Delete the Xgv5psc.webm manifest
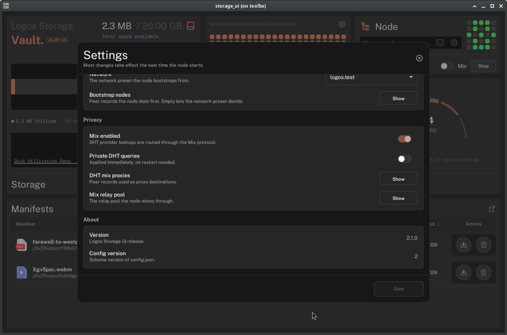The height and width of the screenshot is (335, 507). (x=484, y=272)
